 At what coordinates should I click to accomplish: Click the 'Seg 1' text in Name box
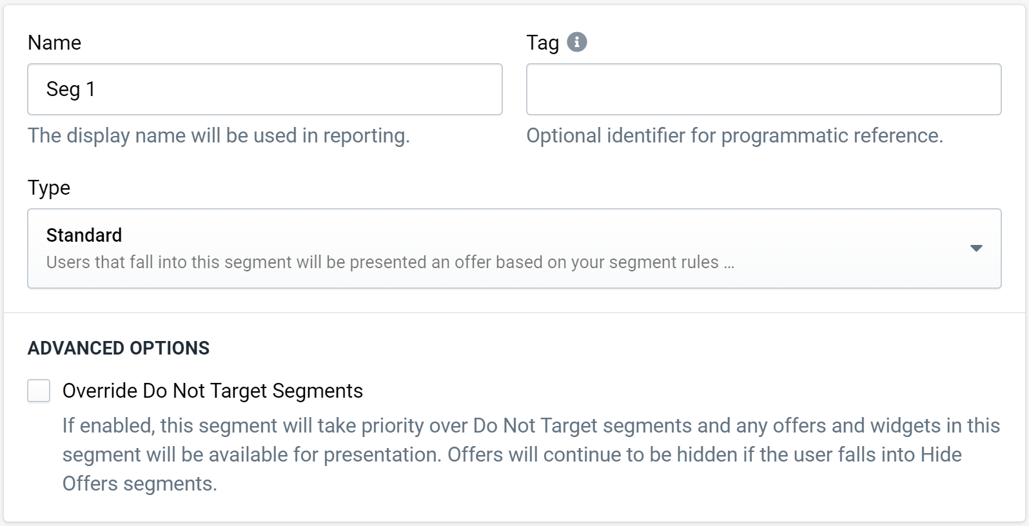(71, 89)
